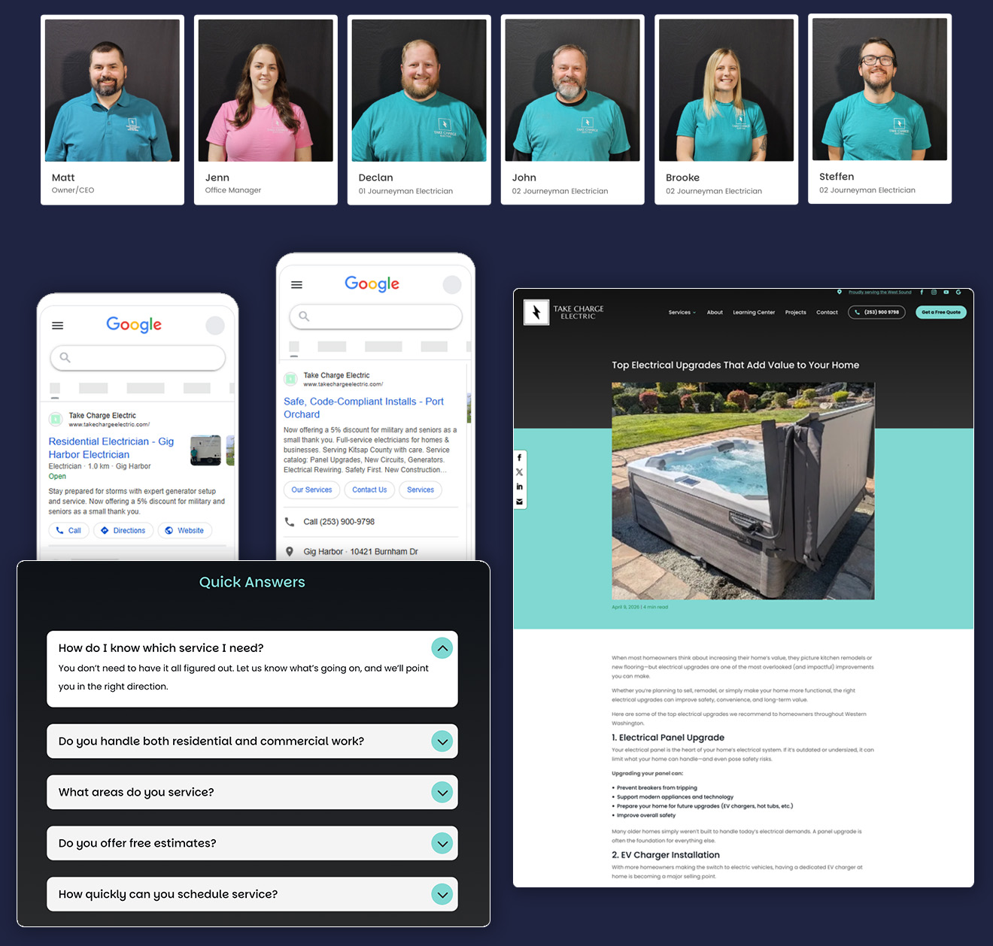The height and width of the screenshot is (946, 993).
Task: Click the 'Top Electrical Upgrades That Add Value to Your Home' title
Action: tap(735, 365)
